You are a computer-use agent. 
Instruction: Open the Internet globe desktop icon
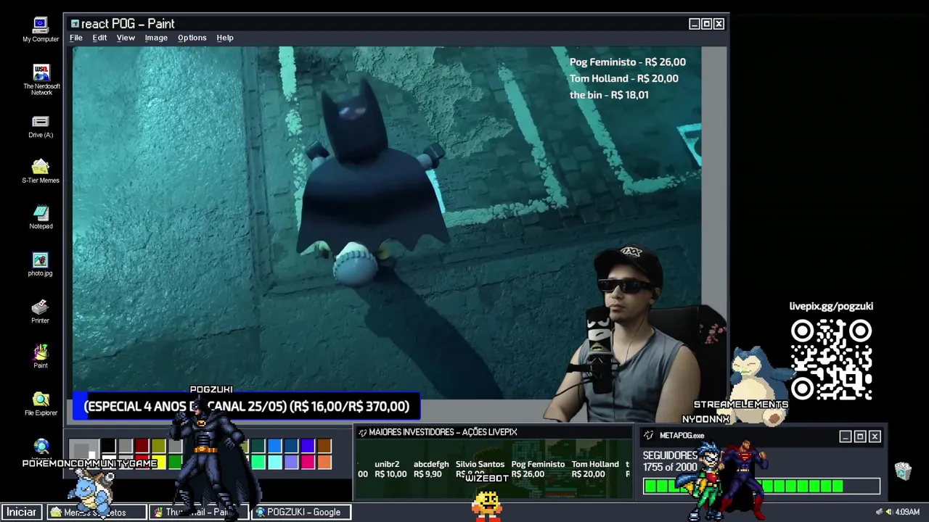tap(41, 446)
